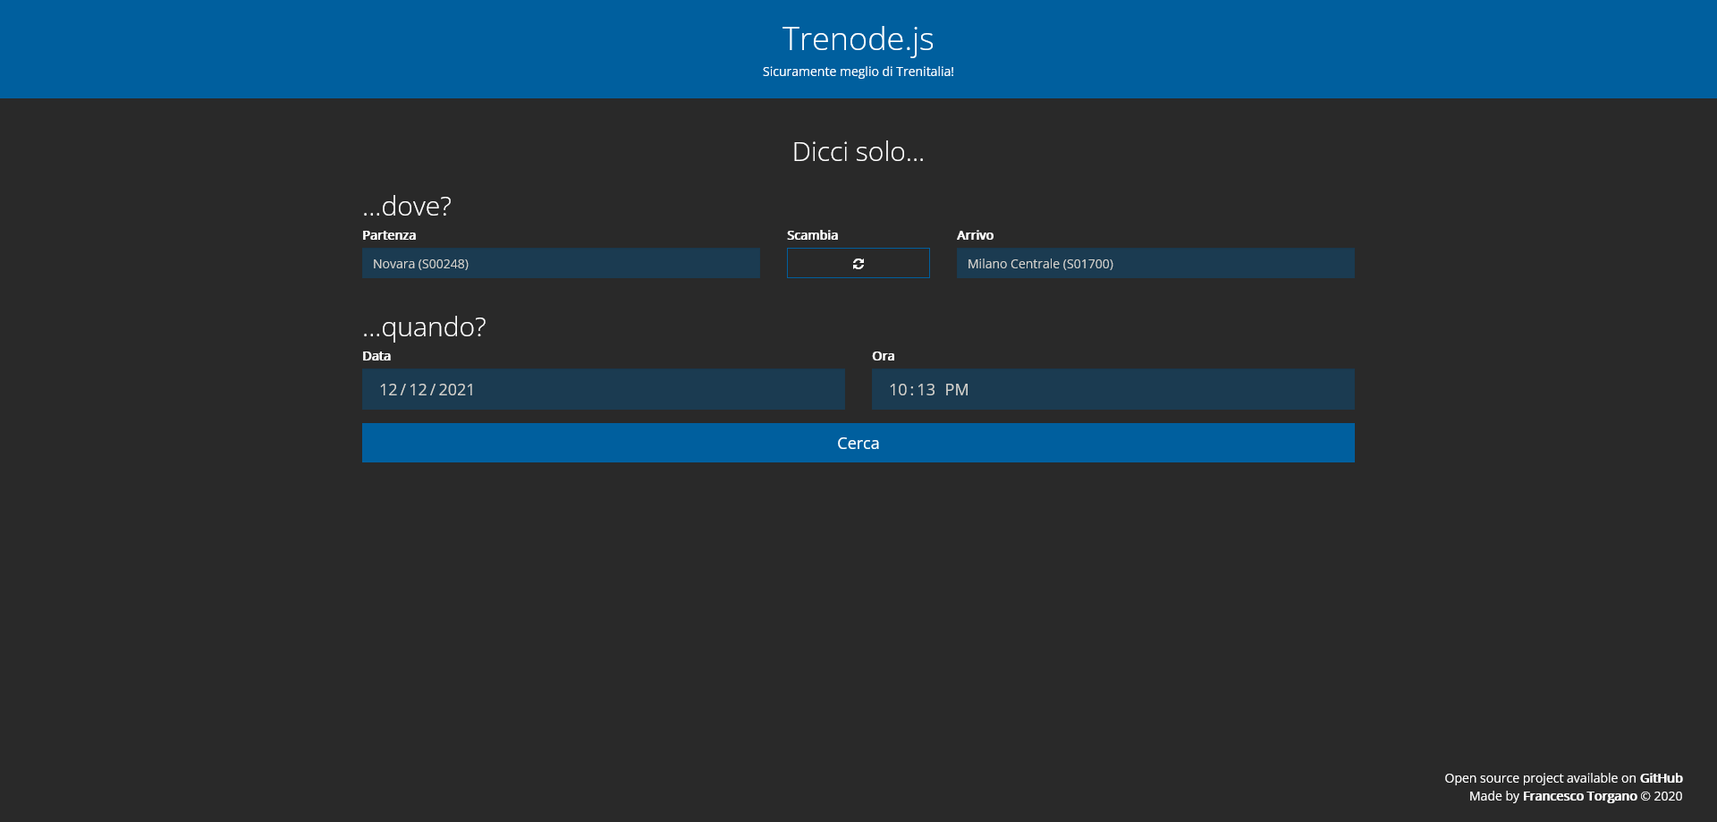Image resolution: width=1717 pixels, height=822 pixels.
Task: Click the ...quando? section heading
Action: (423, 326)
